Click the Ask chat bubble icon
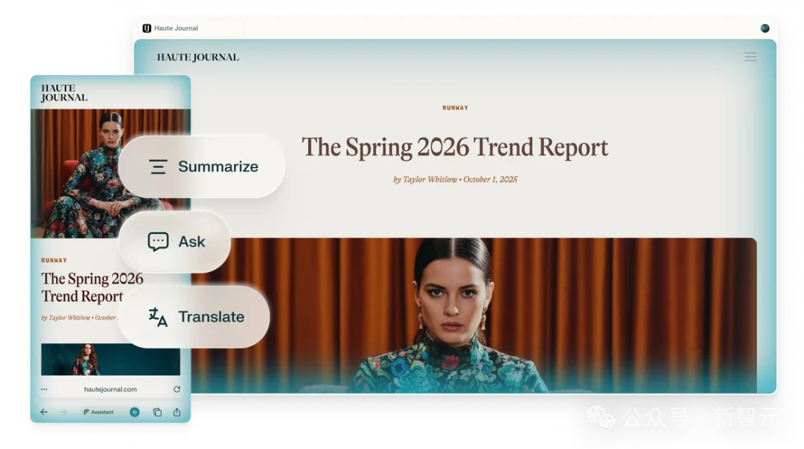The width and height of the screenshot is (804, 449). pos(158,242)
